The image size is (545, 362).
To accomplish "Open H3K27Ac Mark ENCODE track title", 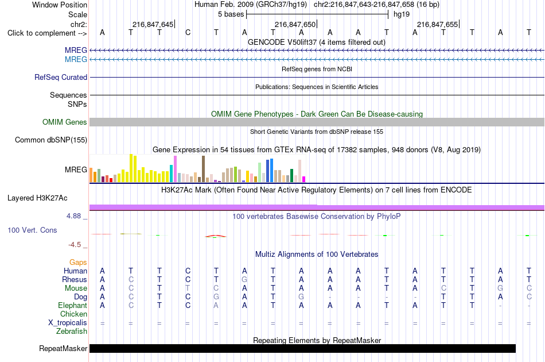I will point(316,190).
